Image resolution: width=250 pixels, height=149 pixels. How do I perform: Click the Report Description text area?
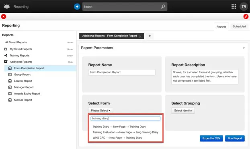click(x=205, y=77)
